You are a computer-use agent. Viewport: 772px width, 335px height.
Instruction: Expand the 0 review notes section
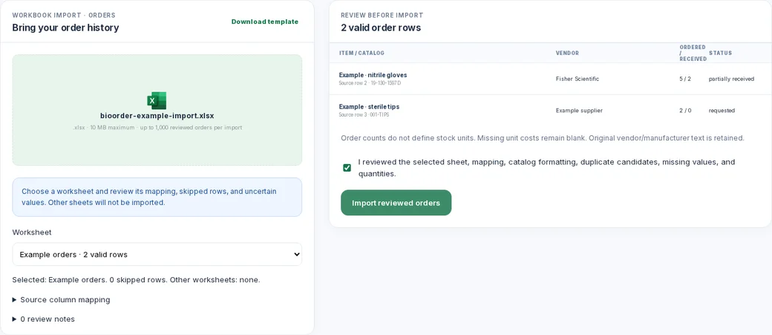tap(43, 319)
